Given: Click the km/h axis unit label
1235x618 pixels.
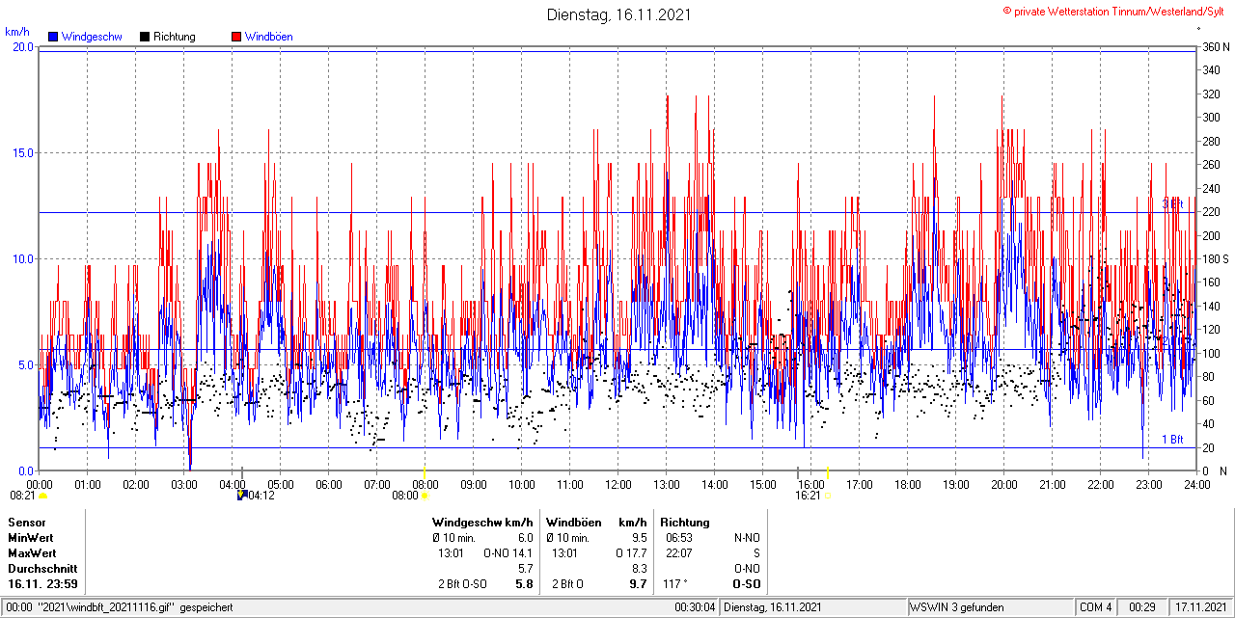Looking at the screenshot, I should click(17, 31).
